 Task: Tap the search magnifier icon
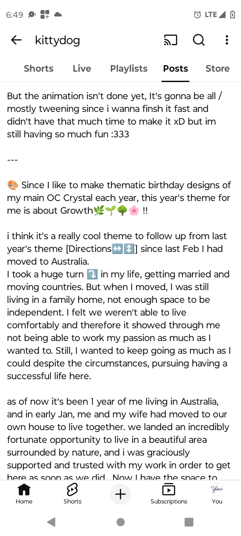[199, 40]
